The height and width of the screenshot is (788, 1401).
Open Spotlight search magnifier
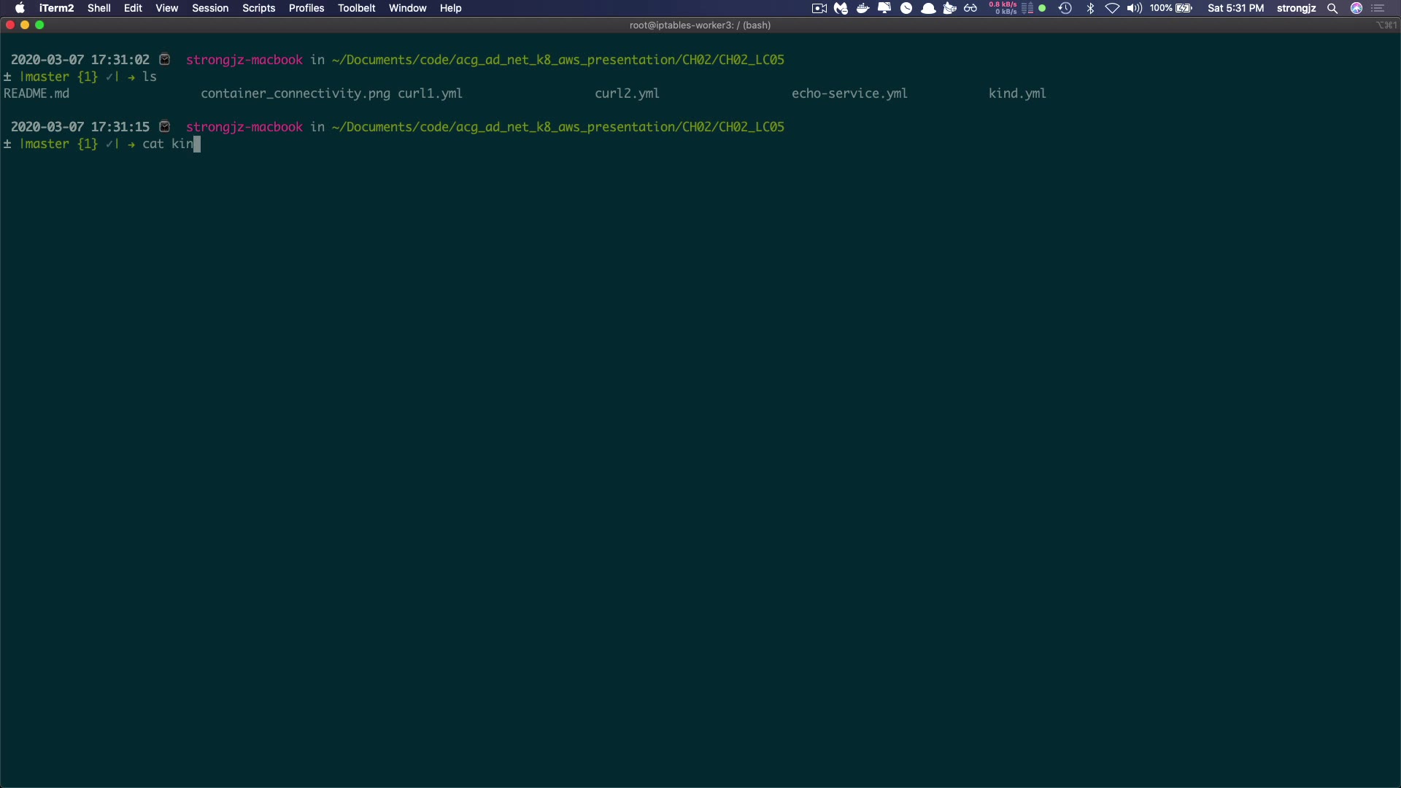point(1332,8)
